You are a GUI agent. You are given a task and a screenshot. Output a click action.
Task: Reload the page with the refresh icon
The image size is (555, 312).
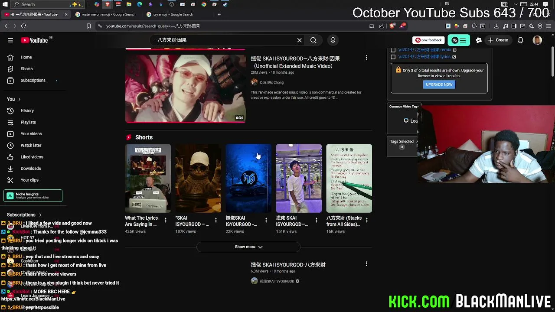23,26
